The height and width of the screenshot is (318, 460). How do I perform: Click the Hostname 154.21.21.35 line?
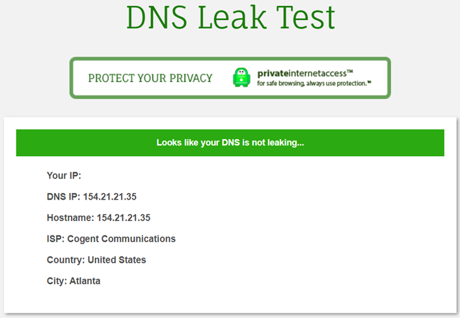99,218
